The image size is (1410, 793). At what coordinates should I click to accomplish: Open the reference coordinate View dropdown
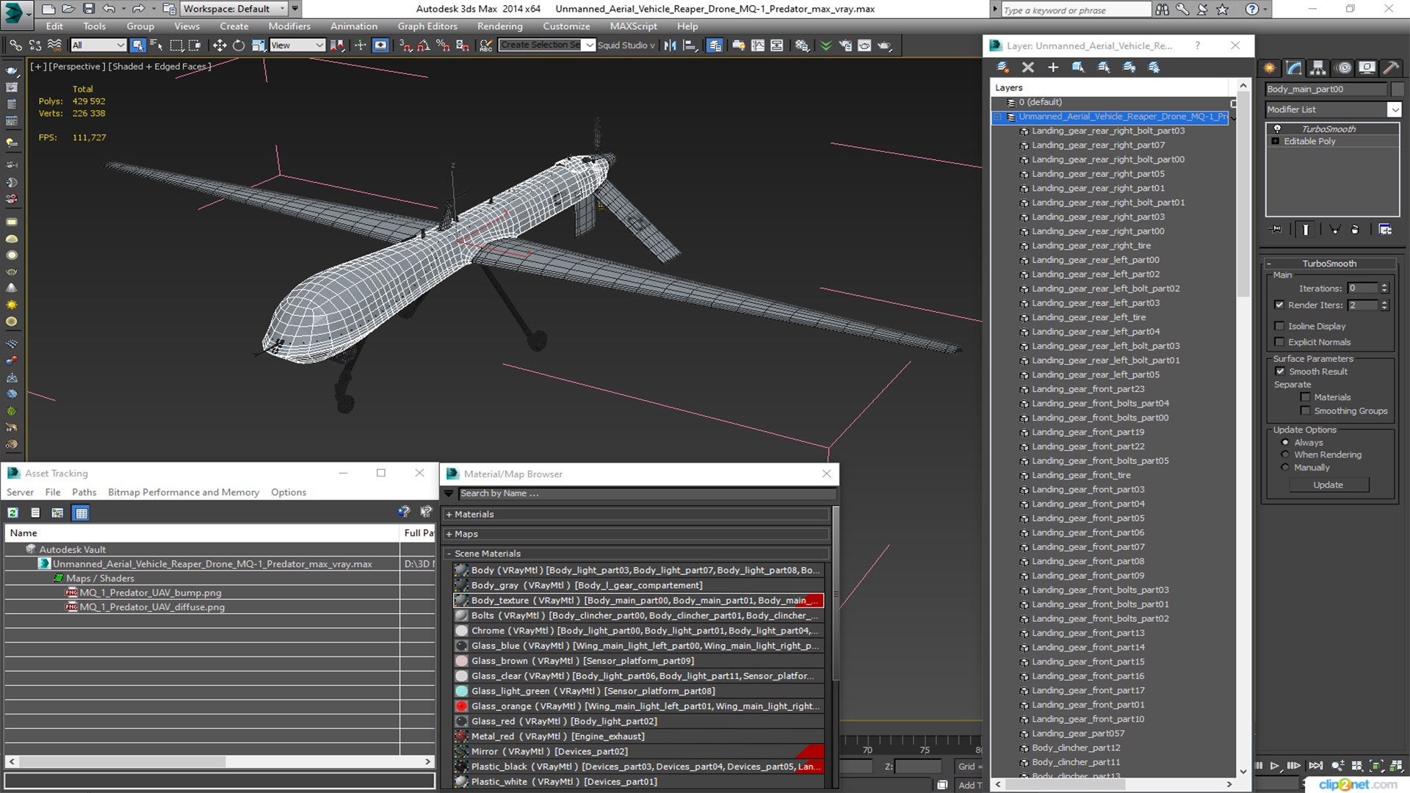pyautogui.click(x=297, y=46)
